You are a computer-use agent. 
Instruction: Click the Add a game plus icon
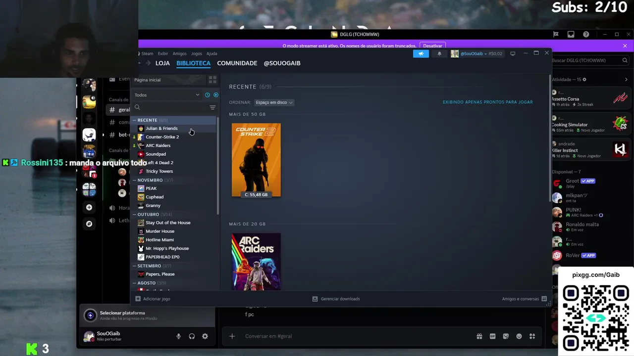138,299
